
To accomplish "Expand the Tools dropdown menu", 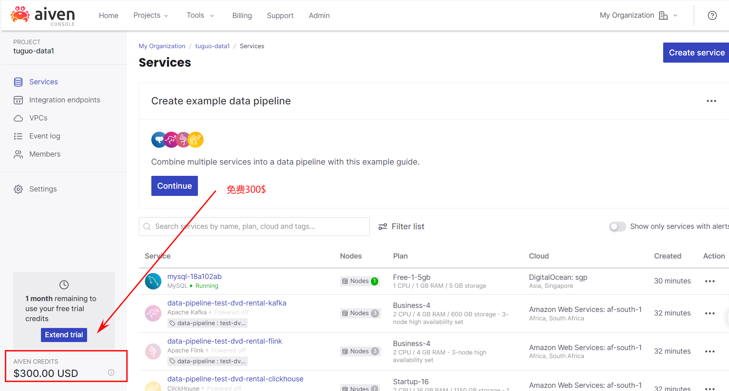I will coord(200,15).
